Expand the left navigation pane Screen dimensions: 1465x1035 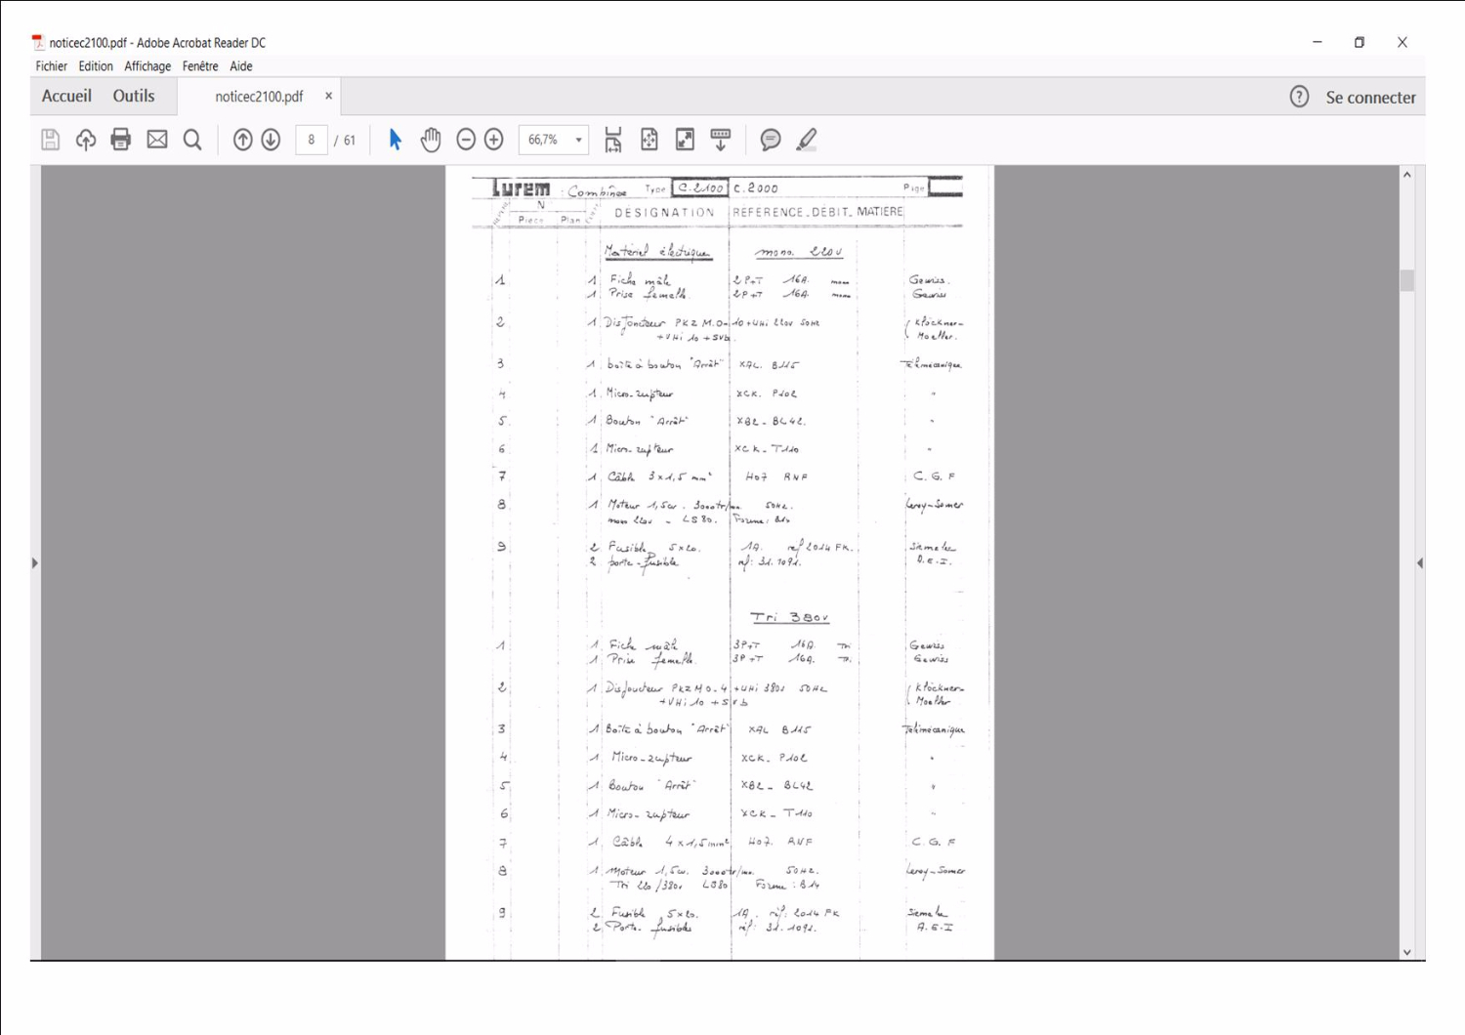[x=35, y=563]
